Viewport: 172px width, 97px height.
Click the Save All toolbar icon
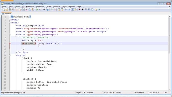pyautogui.click(x=13, y=10)
